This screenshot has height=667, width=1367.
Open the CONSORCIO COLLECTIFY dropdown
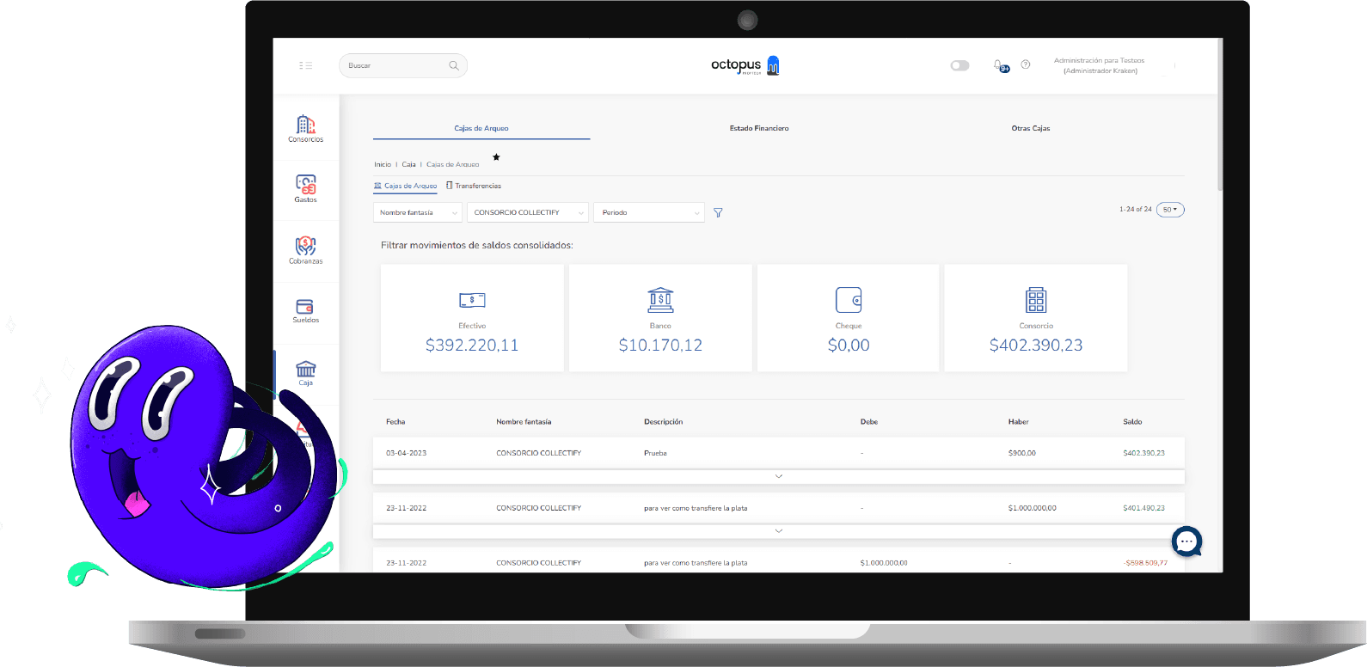[x=528, y=212]
